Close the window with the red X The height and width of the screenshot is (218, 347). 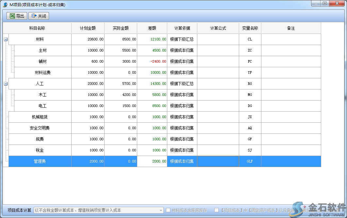click(x=337, y=3)
